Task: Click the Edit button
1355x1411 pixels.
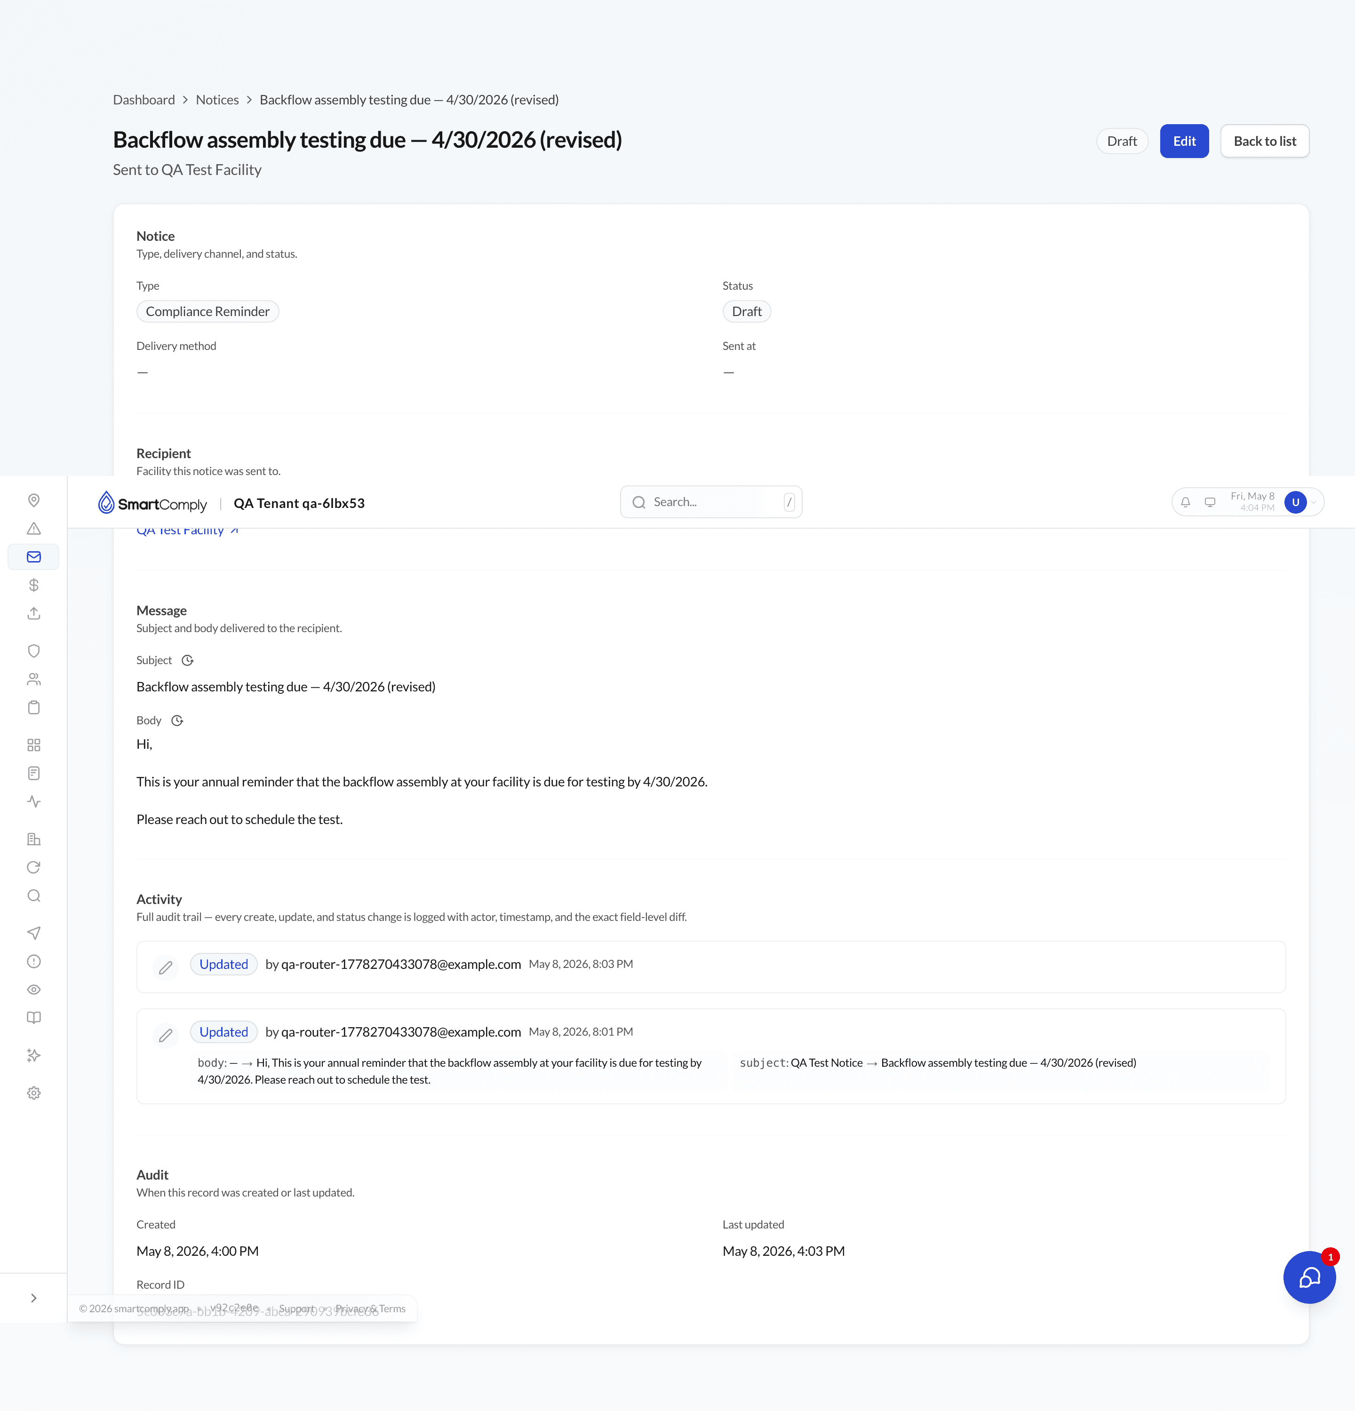Action: [x=1184, y=141]
